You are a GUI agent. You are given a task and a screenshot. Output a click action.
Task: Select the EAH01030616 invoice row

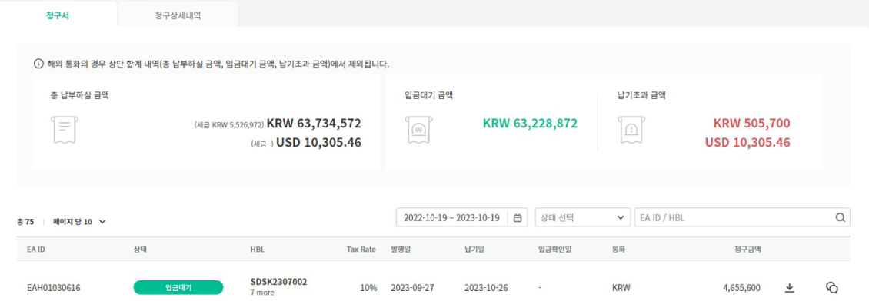pos(433,288)
